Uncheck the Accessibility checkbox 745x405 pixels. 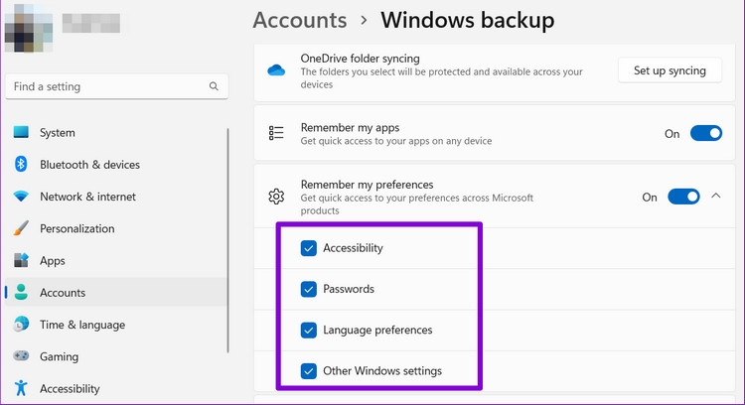(x=308, y=248)
